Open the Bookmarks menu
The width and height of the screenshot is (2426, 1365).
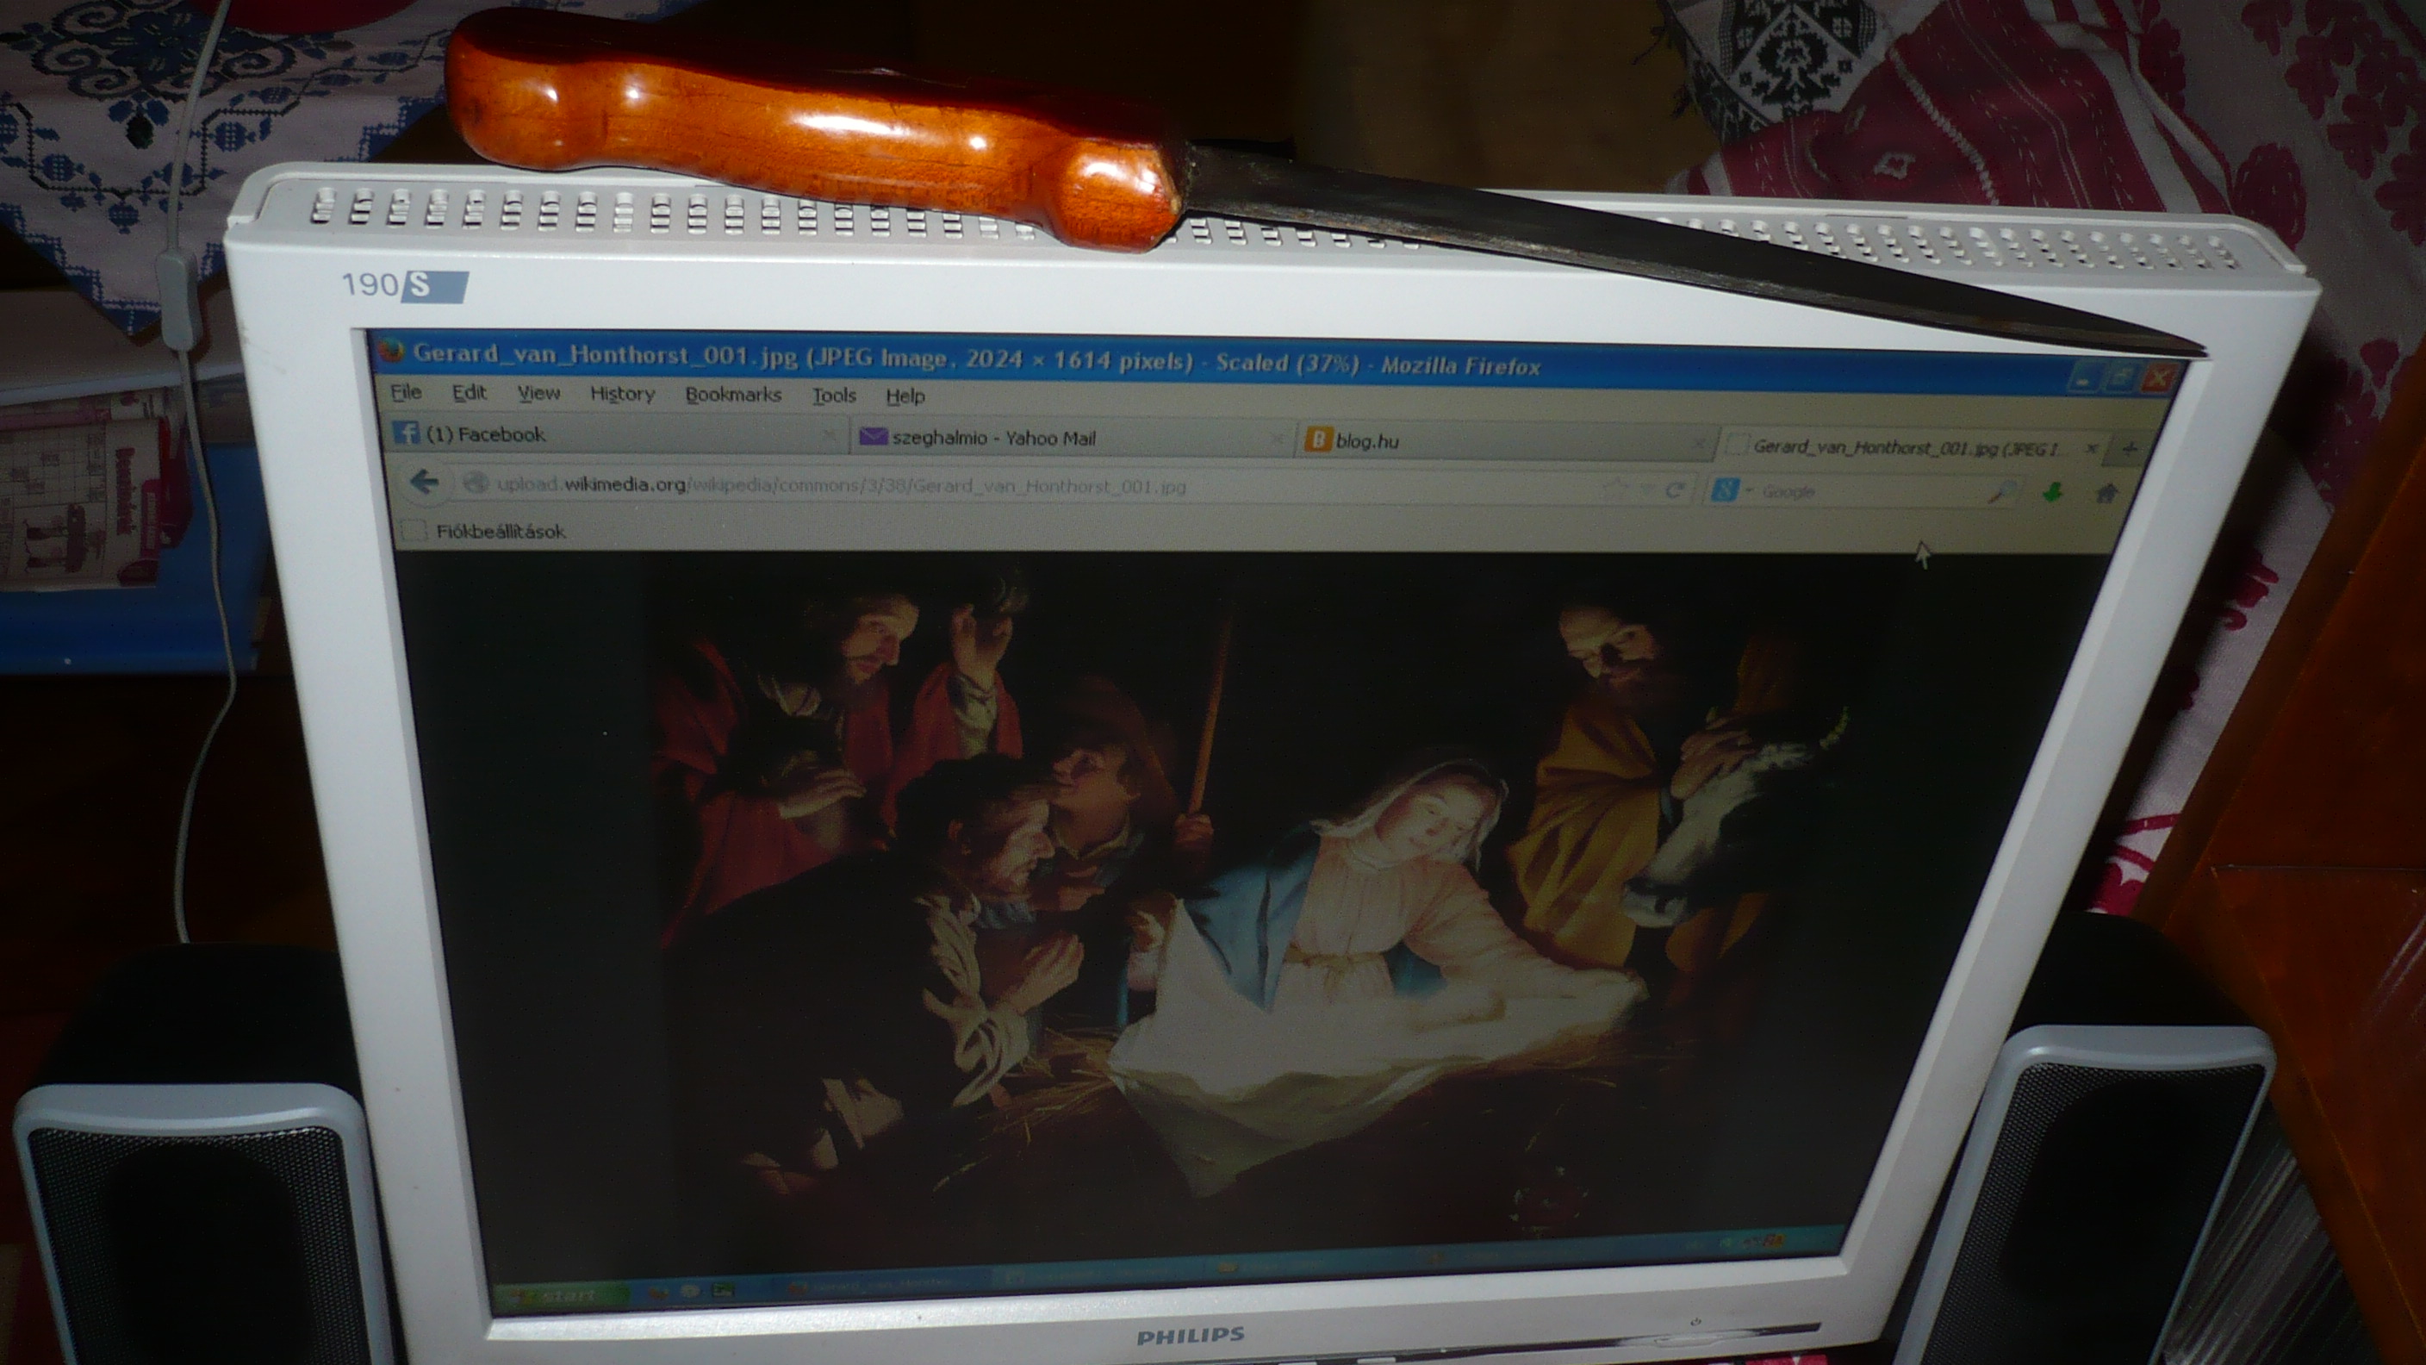click(x=732, y=395)
